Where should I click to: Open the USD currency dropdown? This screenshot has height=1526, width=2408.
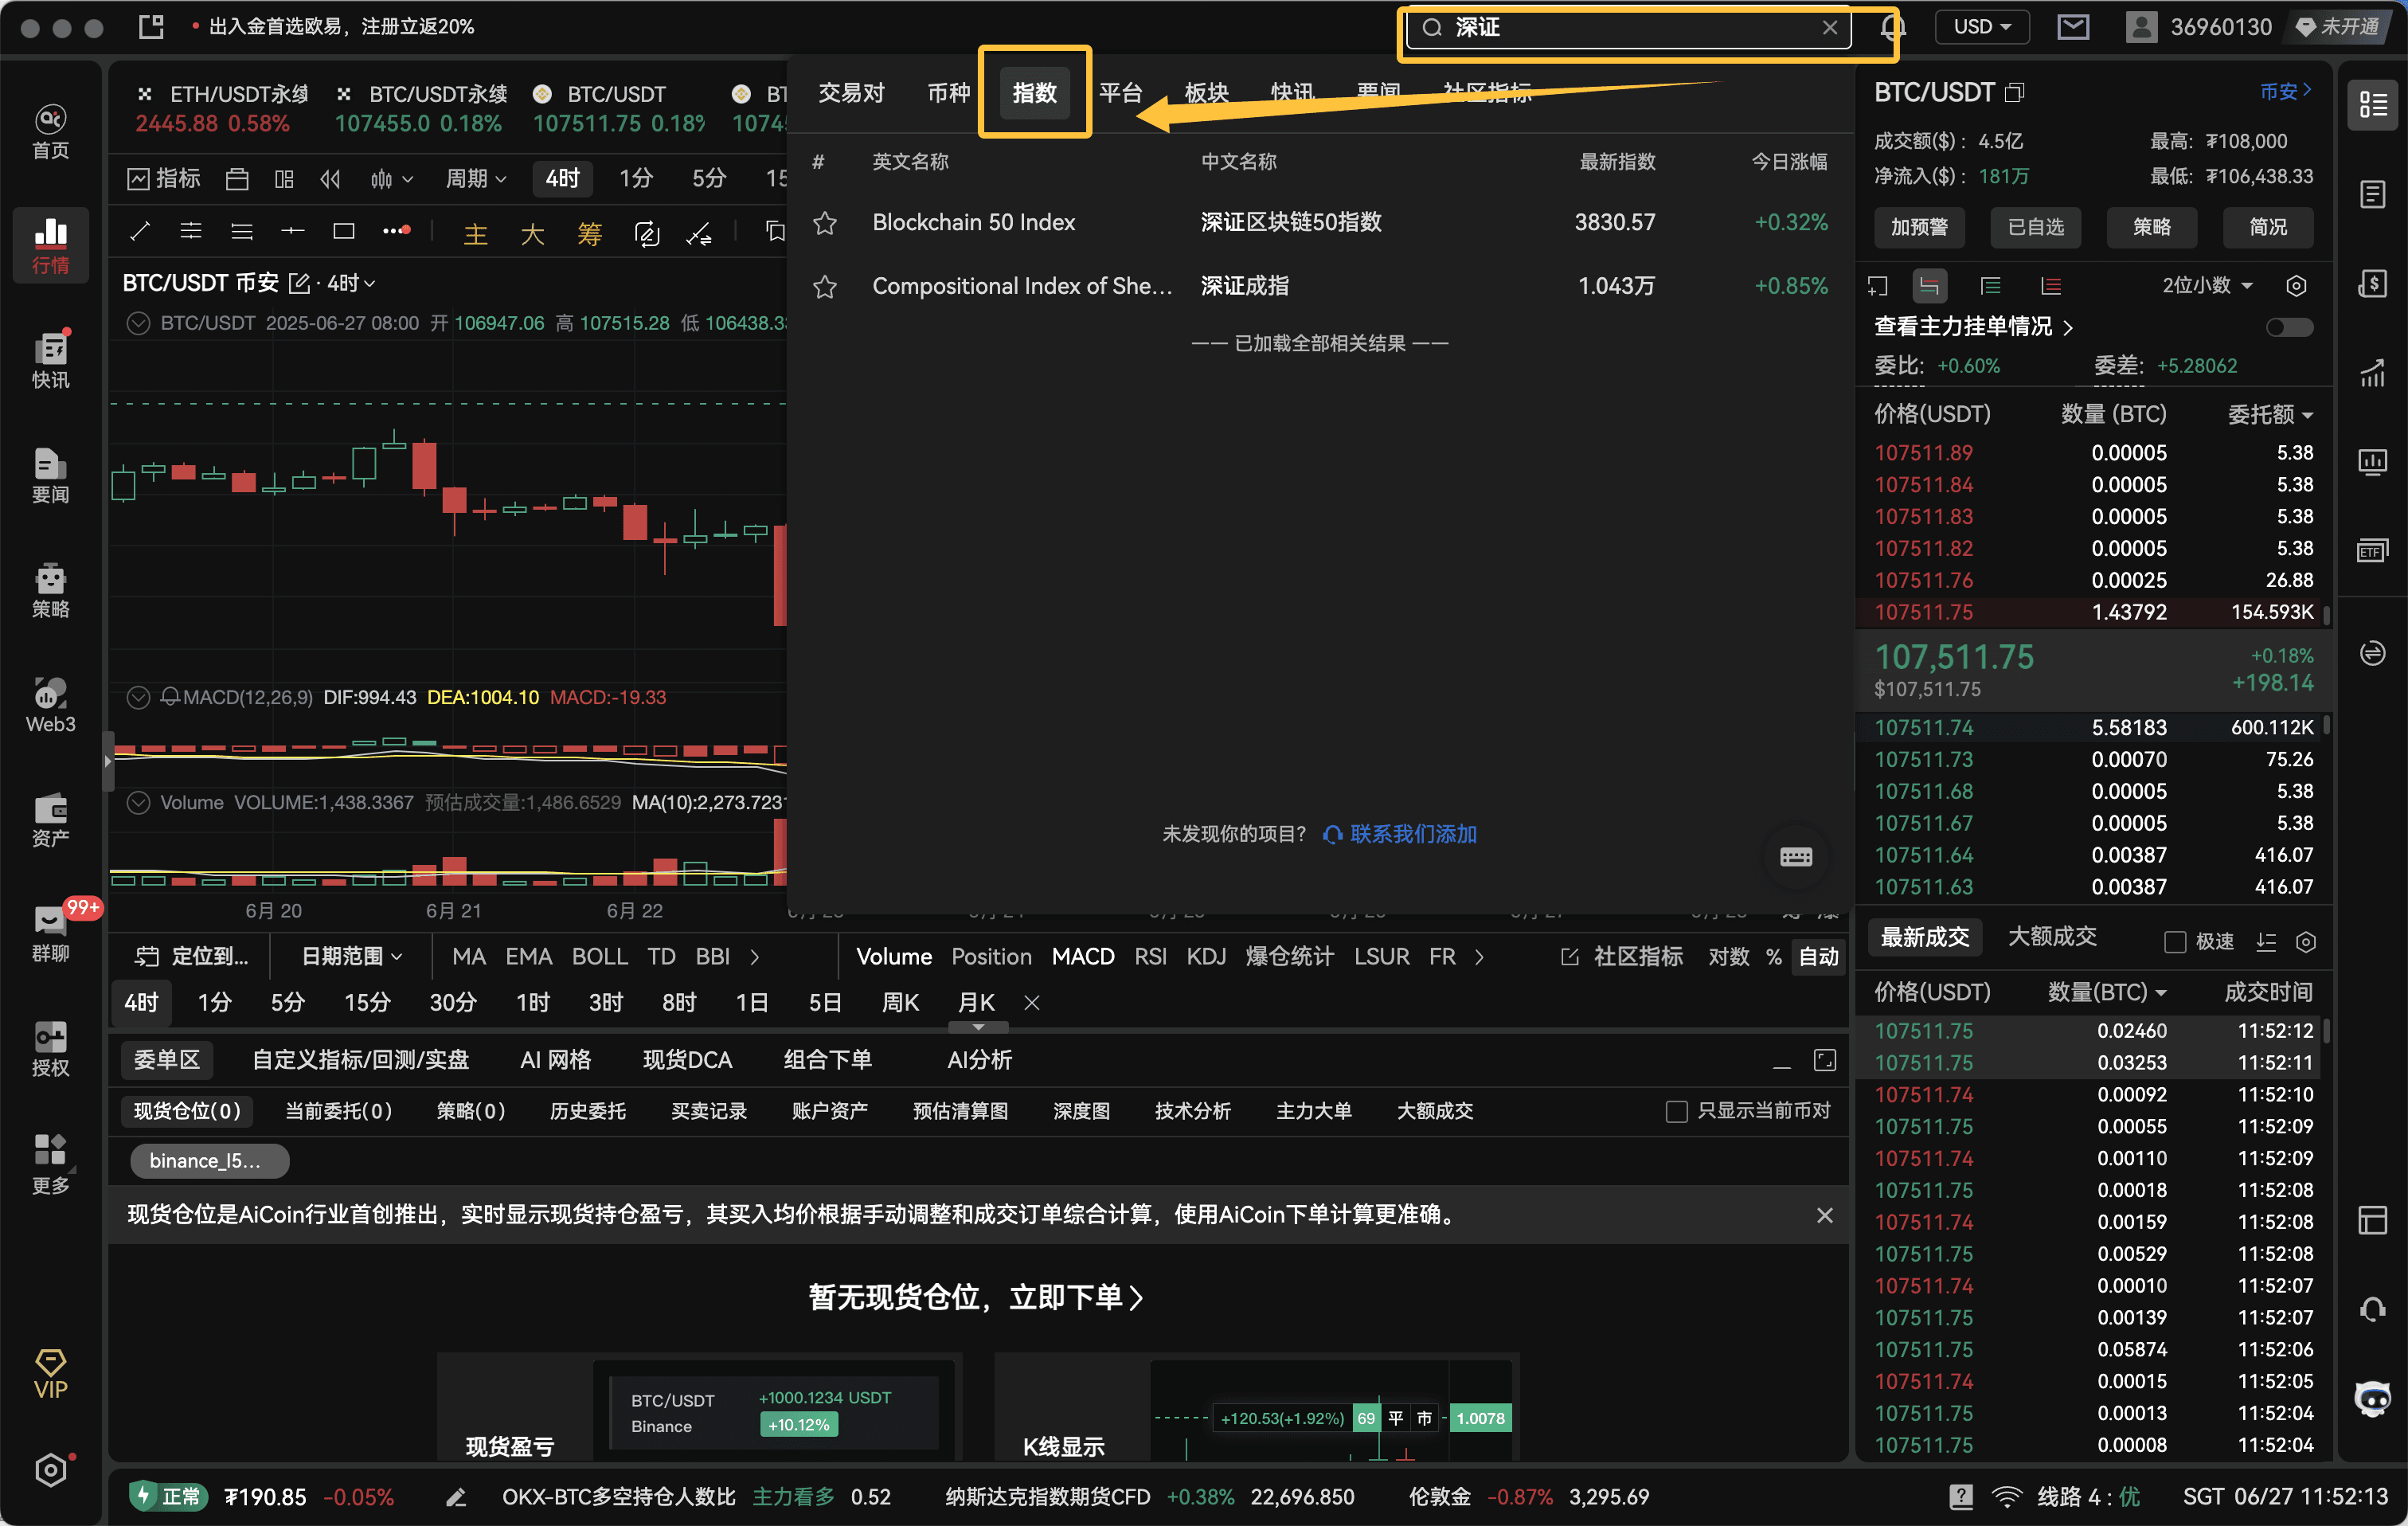pos(1982,27)
